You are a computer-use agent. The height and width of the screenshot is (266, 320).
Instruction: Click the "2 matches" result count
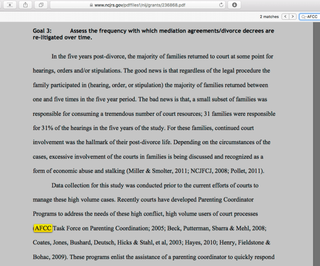269,16
